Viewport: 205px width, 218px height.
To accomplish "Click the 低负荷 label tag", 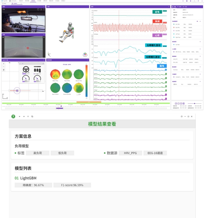I will click(62, 153).
